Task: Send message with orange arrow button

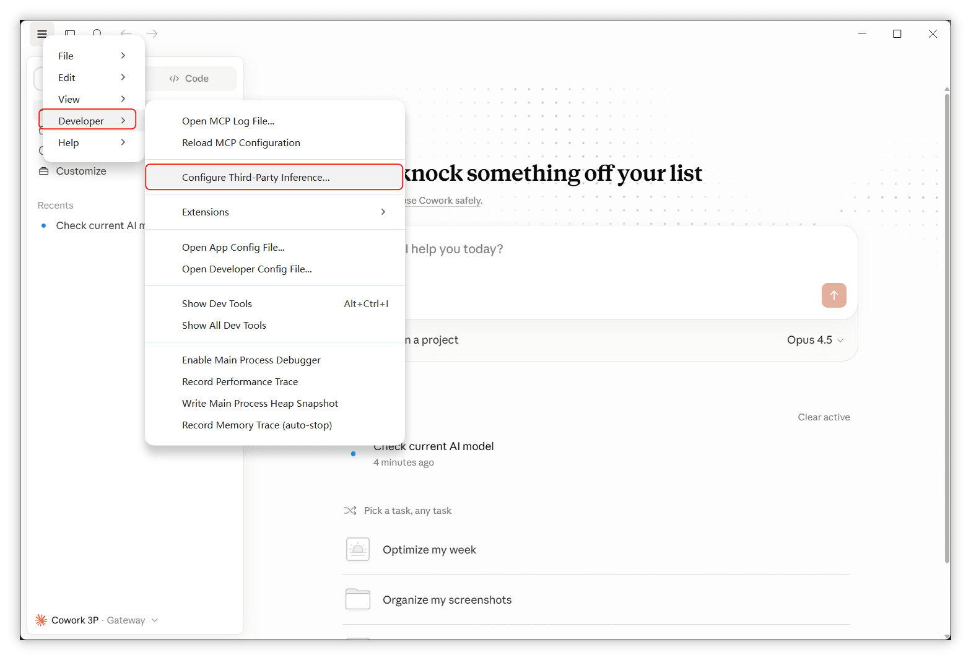Action: coord(834,295)
